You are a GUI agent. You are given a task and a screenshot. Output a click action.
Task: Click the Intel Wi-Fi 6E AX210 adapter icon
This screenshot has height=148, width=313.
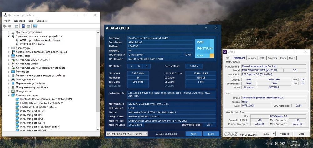tap(17, 107)
